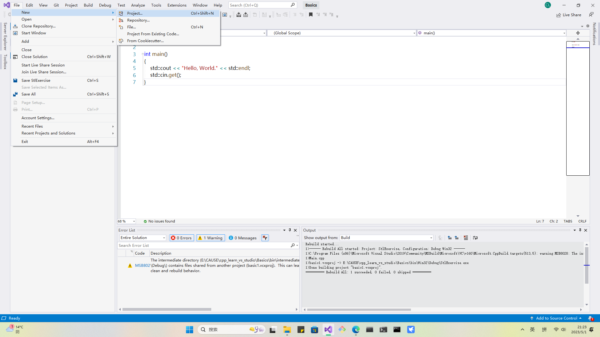The image size is (600, 337).
Task: Open the Server Explorer side tab
Action: tap(5, 36)
